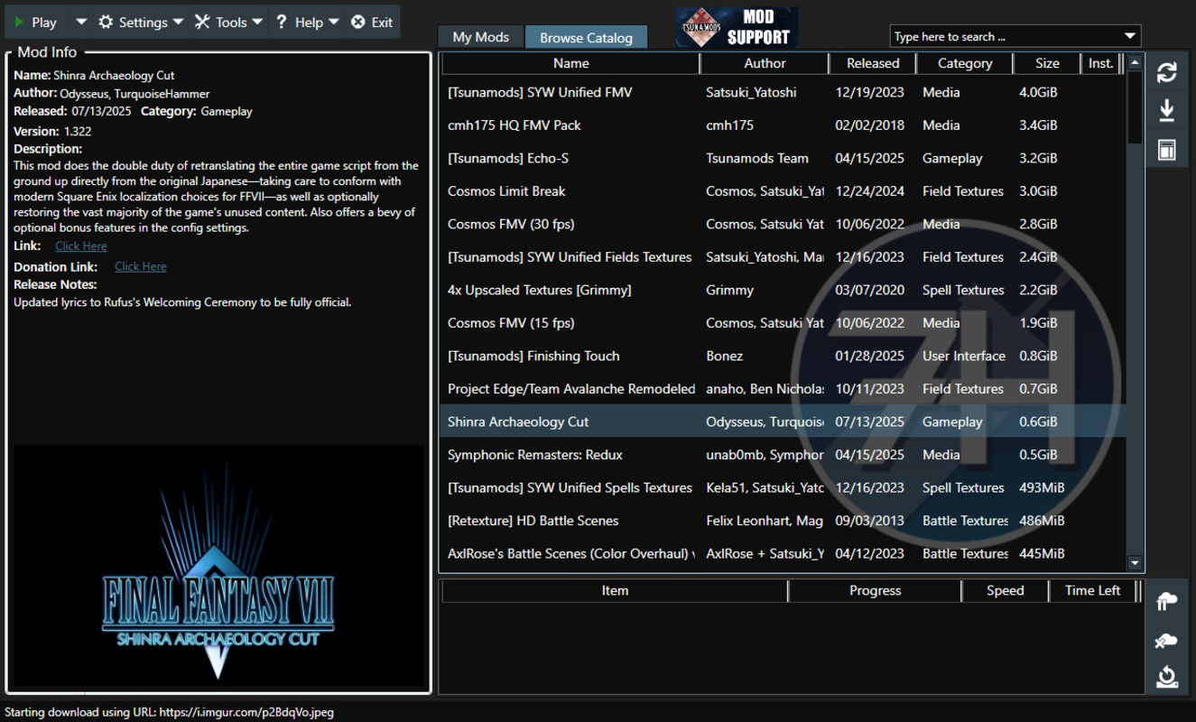Click the refresh catalog icon
Image resolution: width=1196 pixels, height=722 pixels.
[1166, 72]
